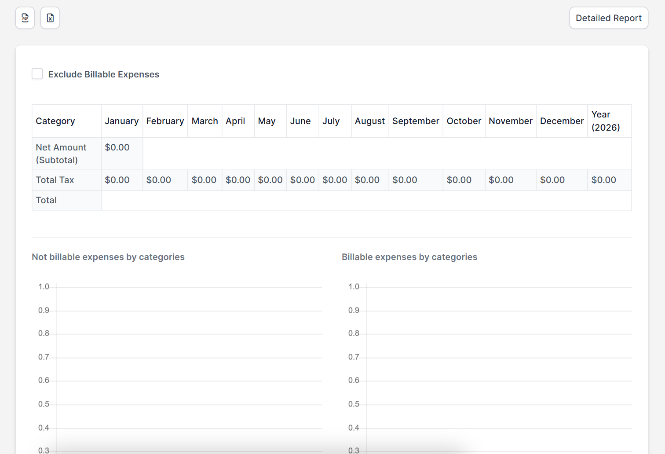Screen dimensions: 665x454
Task: Click the Total Tax December $0.00 cell
Action: (x=562, y=180)
